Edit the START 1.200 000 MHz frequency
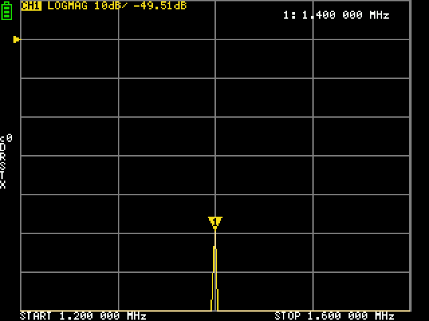Image resolution: width=429 pixels, height=321 pixels. pyautogui.click(x=83, y=316)
